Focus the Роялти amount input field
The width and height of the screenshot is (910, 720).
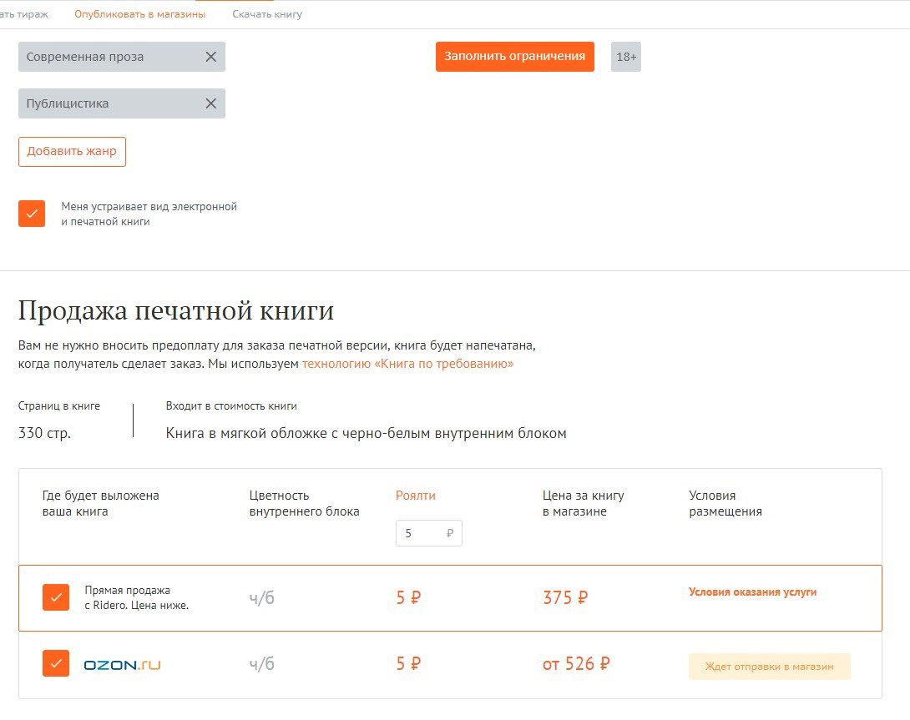[x=422, y=533]
